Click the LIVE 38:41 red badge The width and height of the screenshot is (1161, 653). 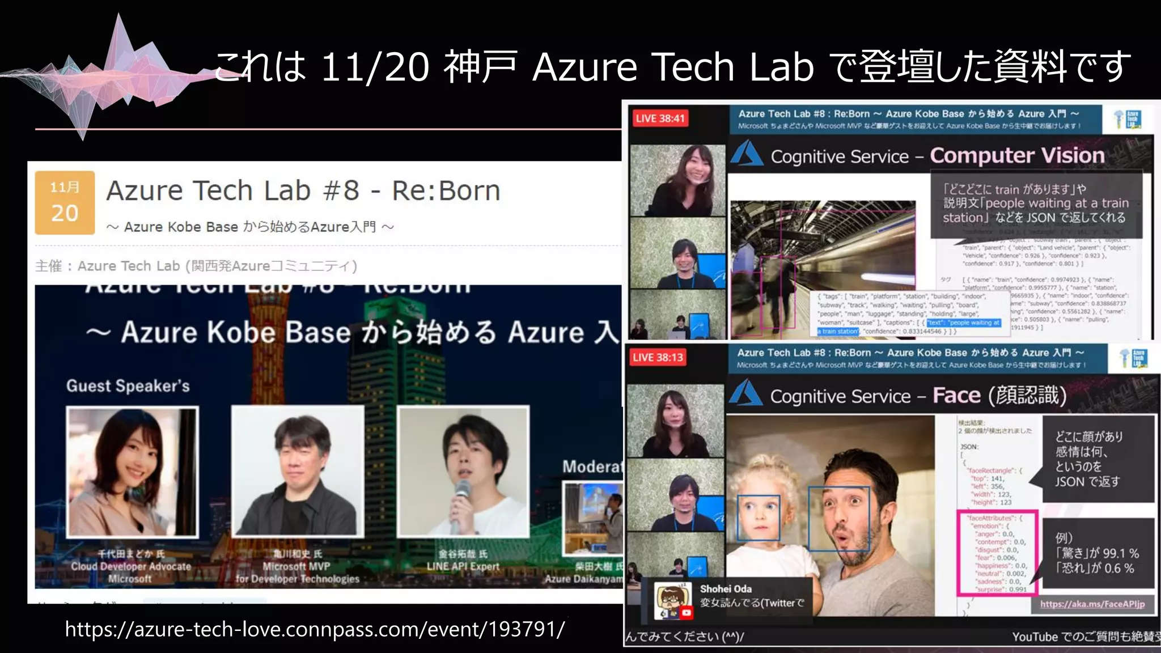tap(660, 118)
